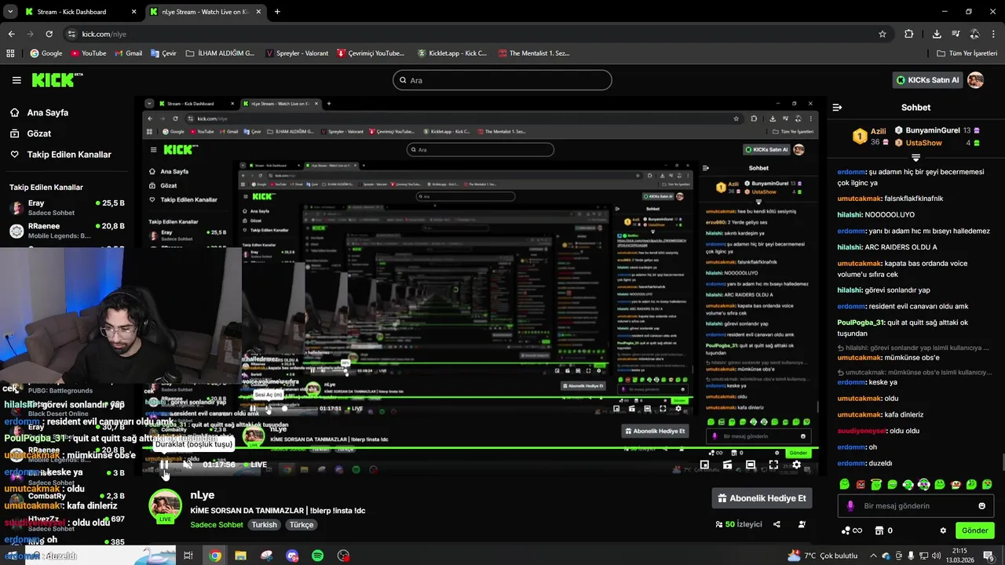Open chat settings gear
Screen dimensions: 1005x565
coord(943,530)
